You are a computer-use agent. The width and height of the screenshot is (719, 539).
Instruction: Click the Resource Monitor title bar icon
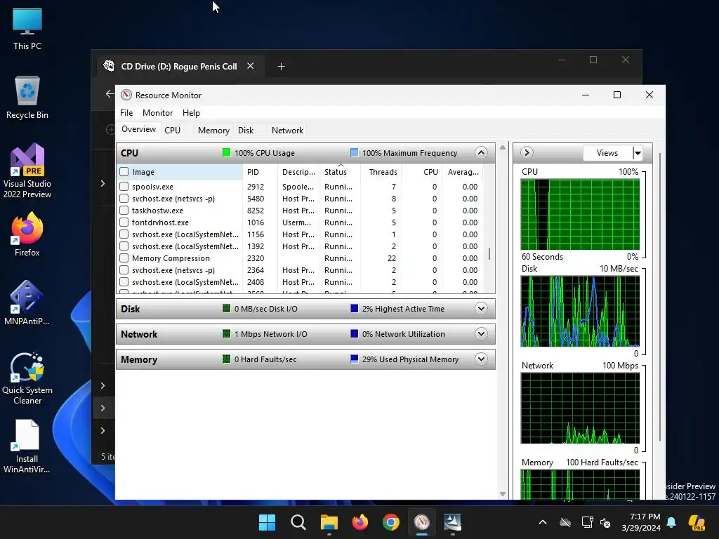click(x=126, y=95)
